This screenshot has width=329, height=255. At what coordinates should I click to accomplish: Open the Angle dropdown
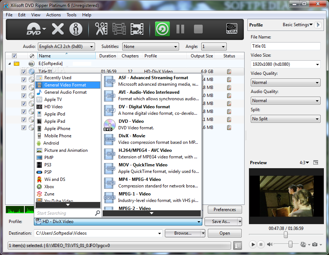214,46
